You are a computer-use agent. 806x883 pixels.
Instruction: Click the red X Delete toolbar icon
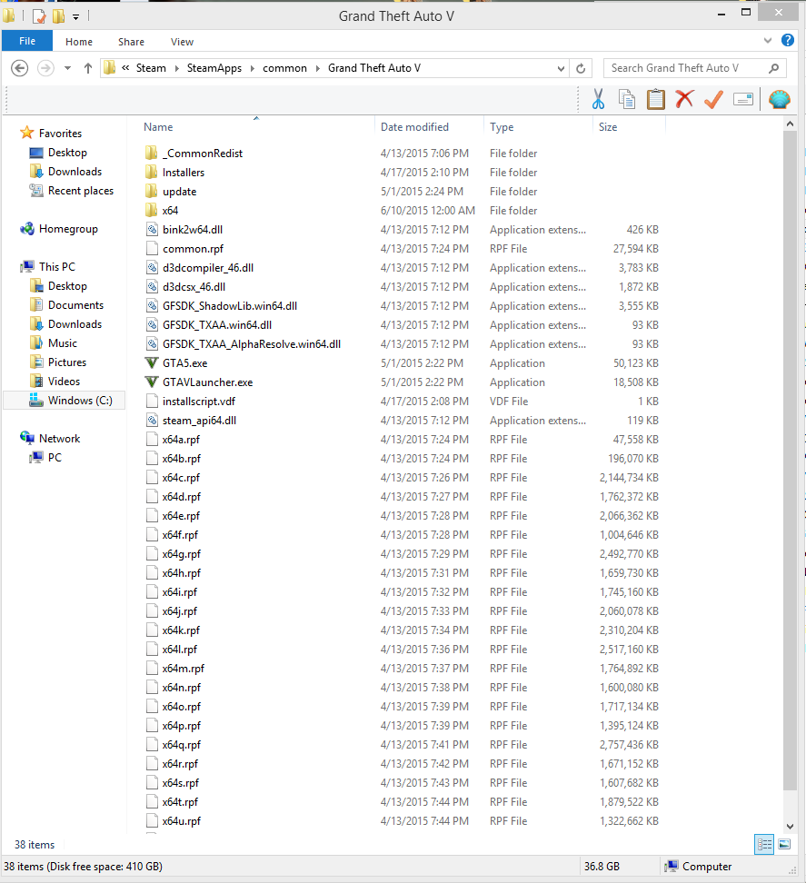tap(684, 99)
